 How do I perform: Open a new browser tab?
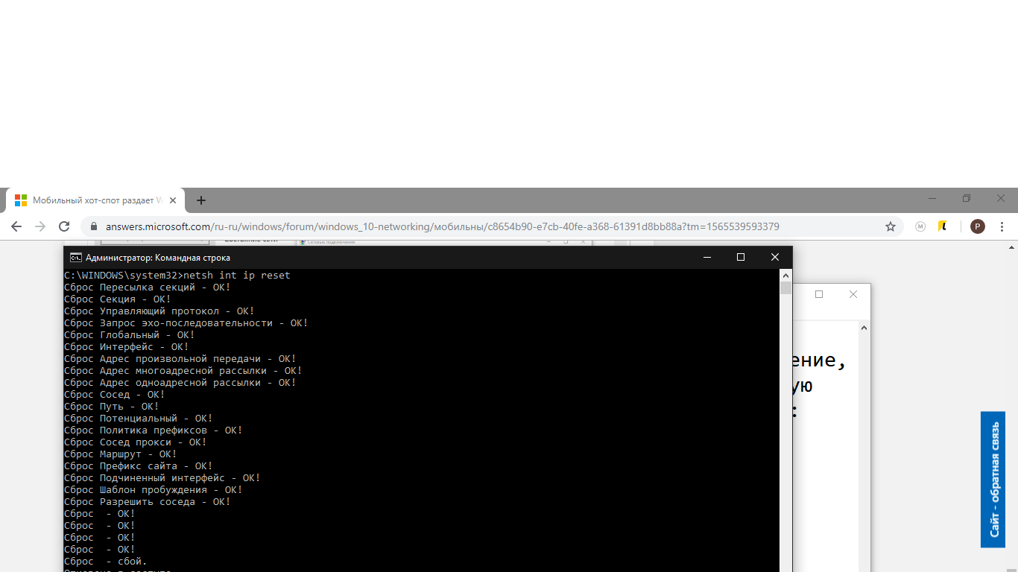click(201, 200)
